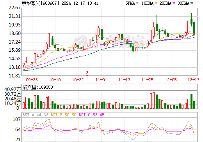Click the green 30PMA legend color dash
The image size is (203, 142).
click(x=192, y=3)
